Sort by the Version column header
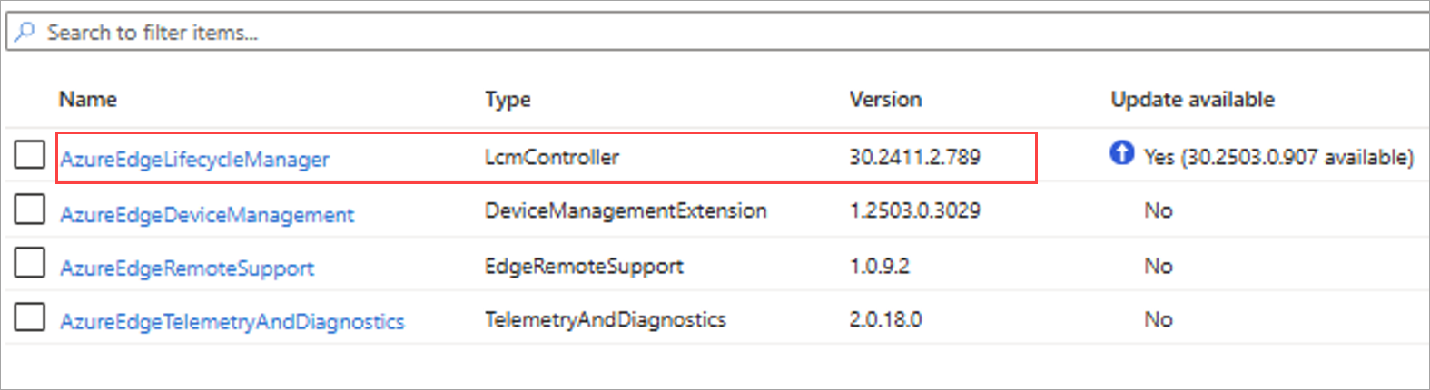This screenshot has height=390, width=1430. click(x=885, y=100)
